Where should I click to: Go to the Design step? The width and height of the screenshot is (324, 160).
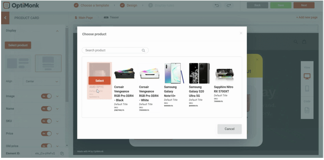pos(129,5)
